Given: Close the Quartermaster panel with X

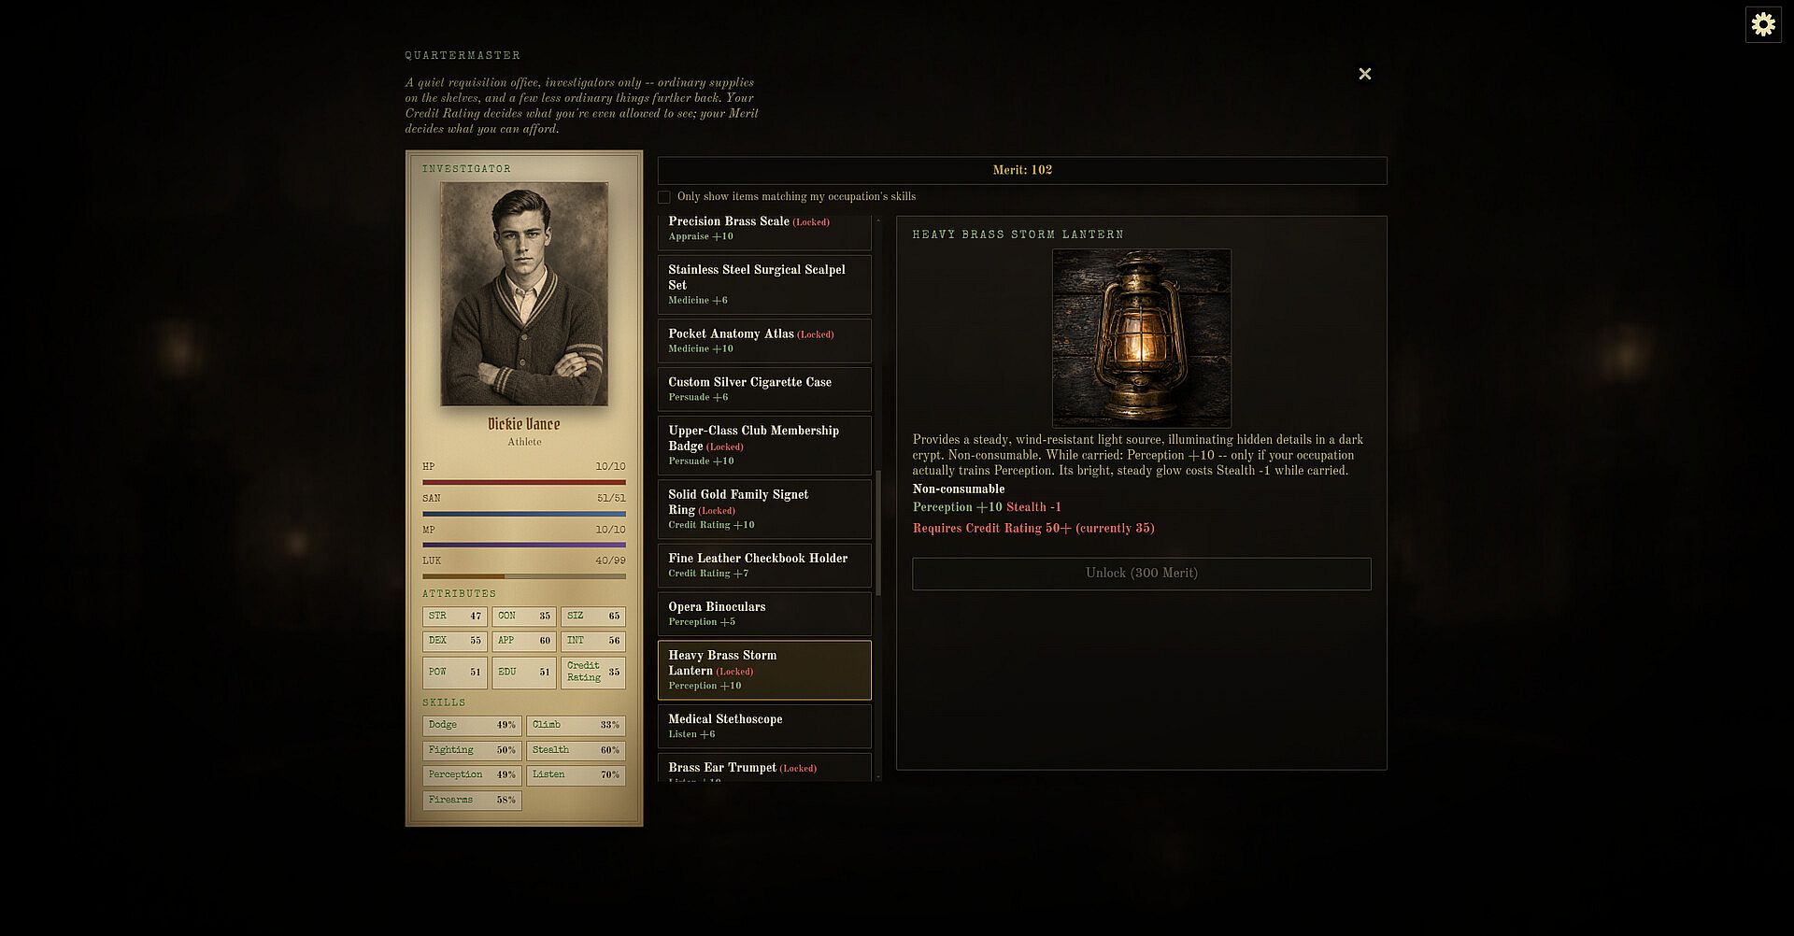Looking at the screenshot, I should pyautogui.click(x=1364, y=74).
